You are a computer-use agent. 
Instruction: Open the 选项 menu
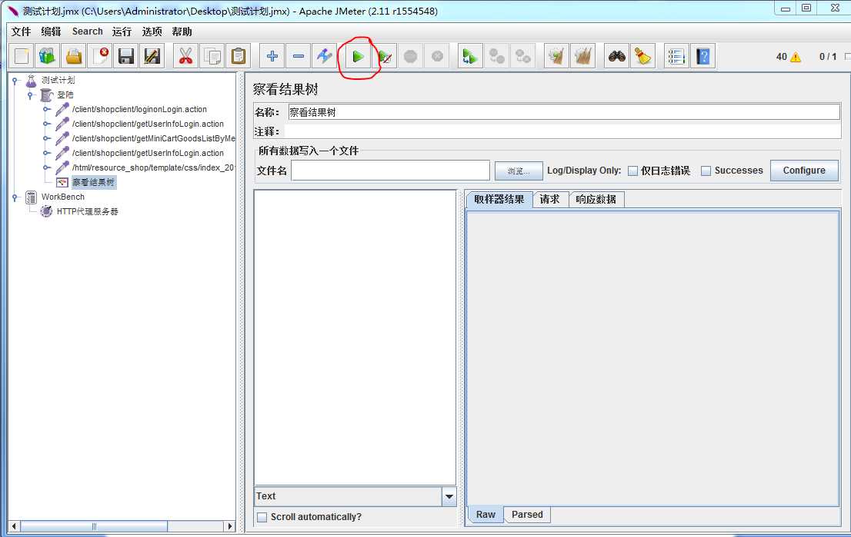tap(152, 31)
